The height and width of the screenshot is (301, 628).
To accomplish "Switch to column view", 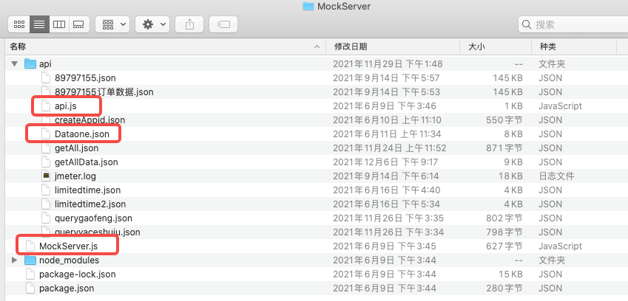I will click(x=58, y=24).
